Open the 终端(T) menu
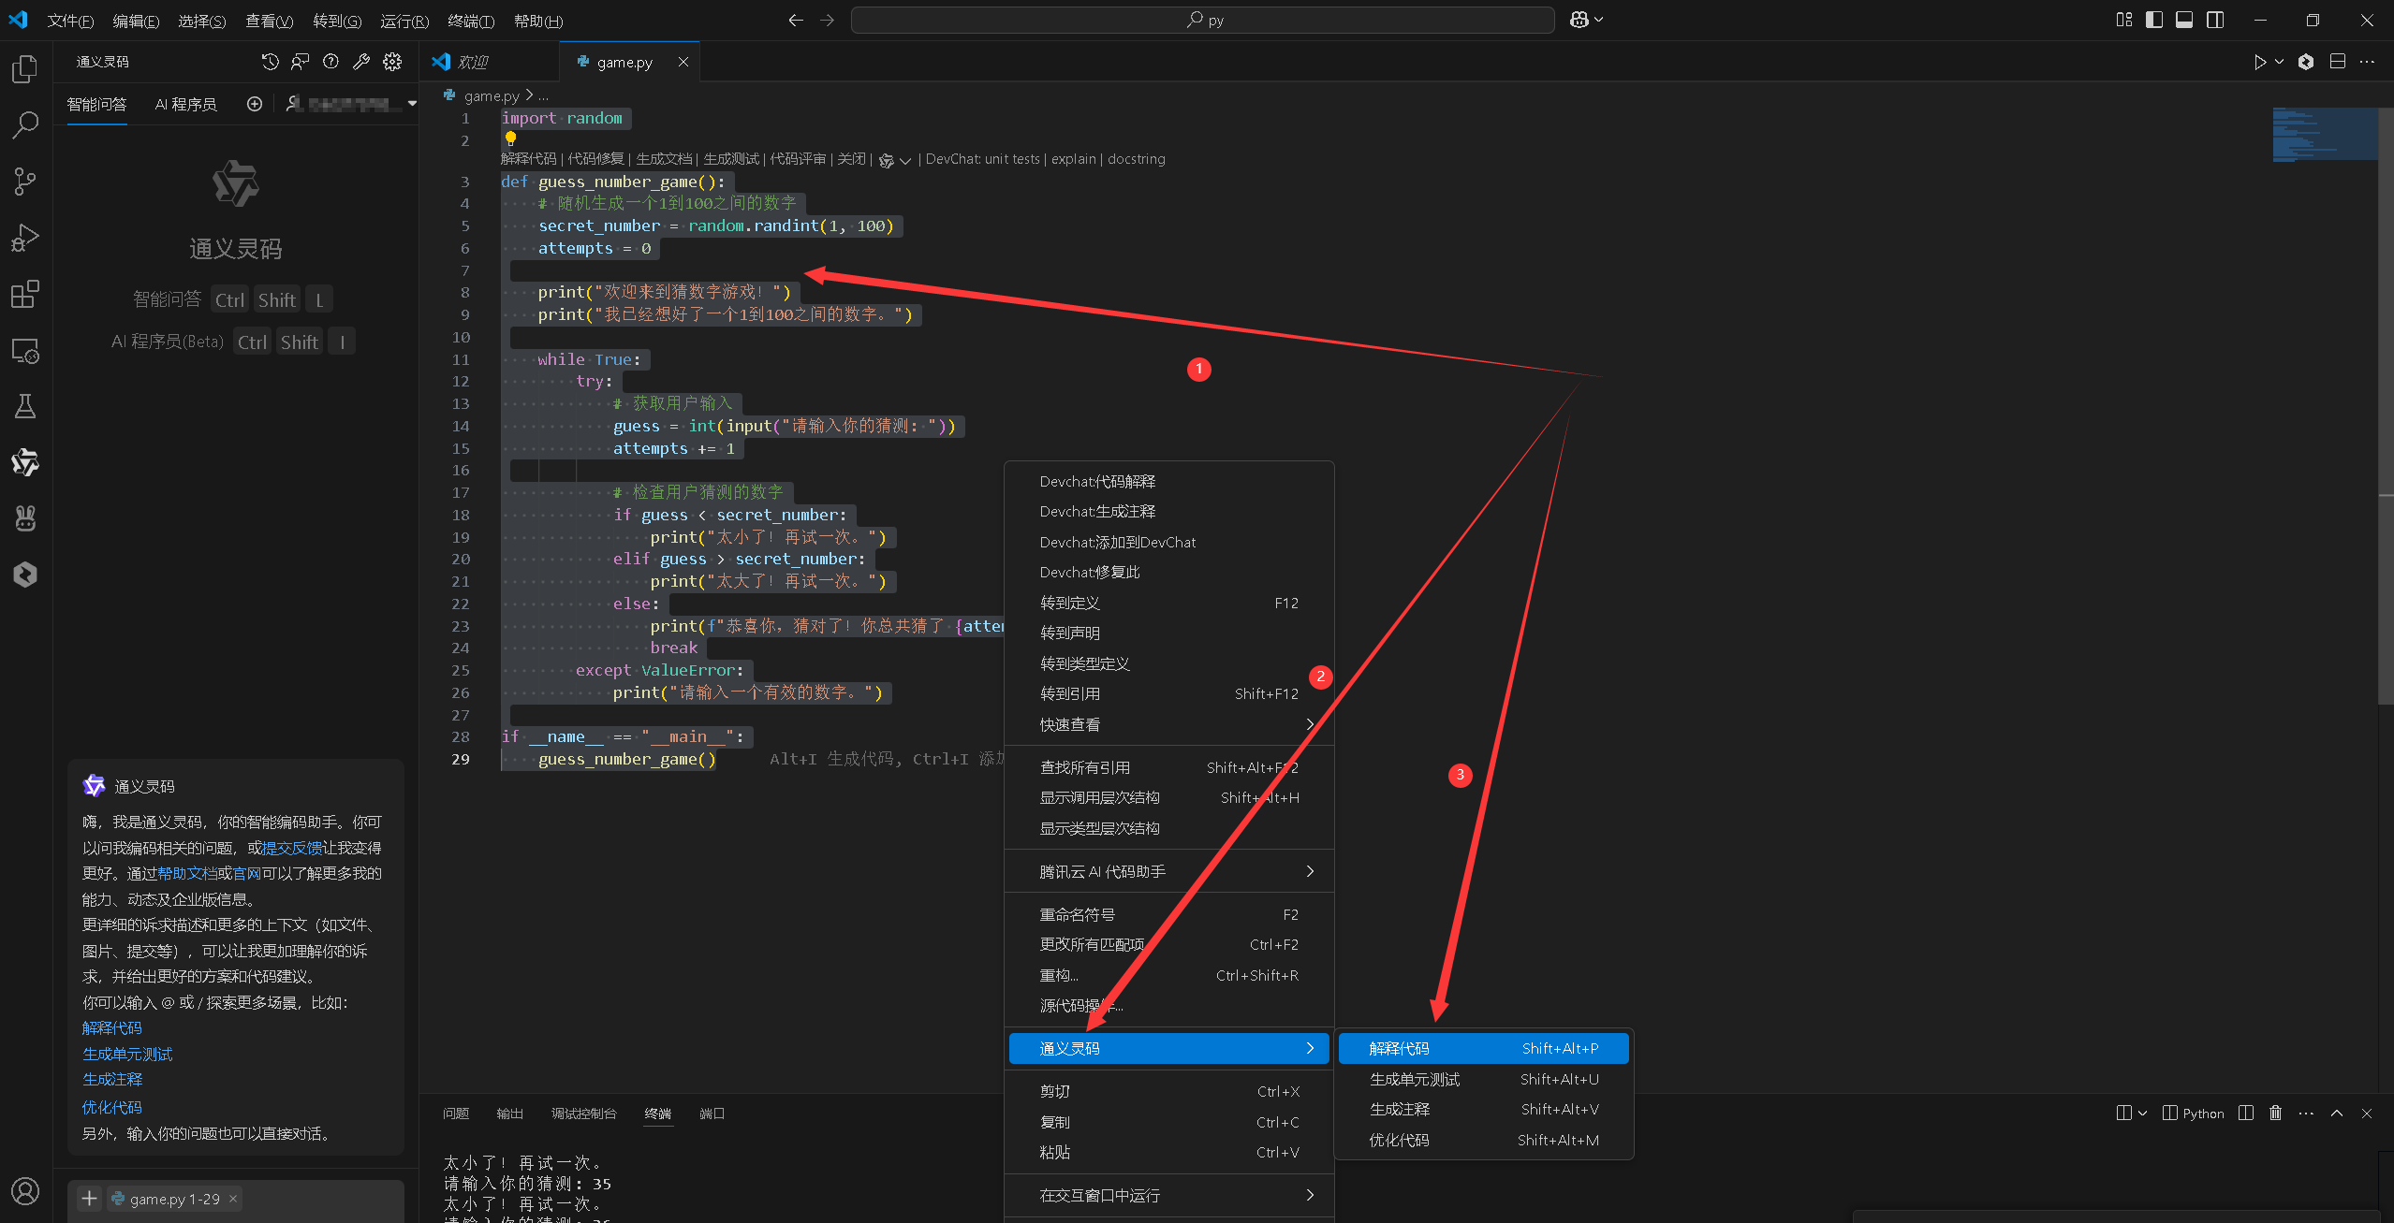Screen dimensions: 2394x1223 point(471,21)
